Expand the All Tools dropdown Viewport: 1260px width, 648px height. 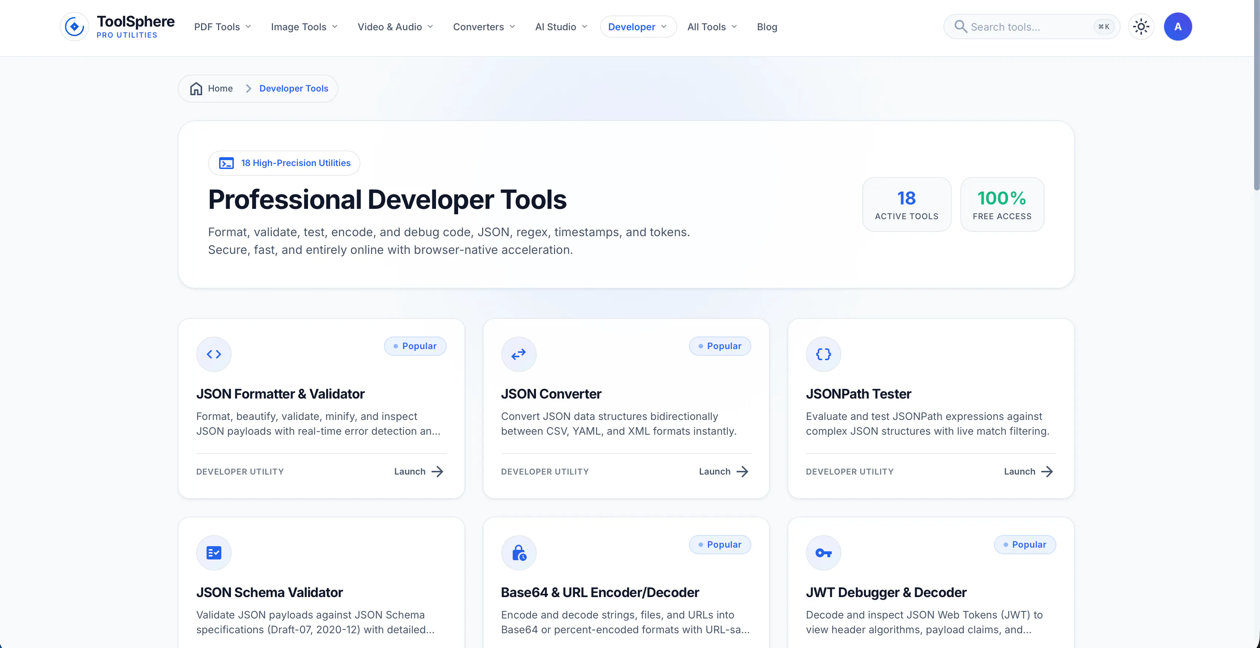(x=712, y=27)
